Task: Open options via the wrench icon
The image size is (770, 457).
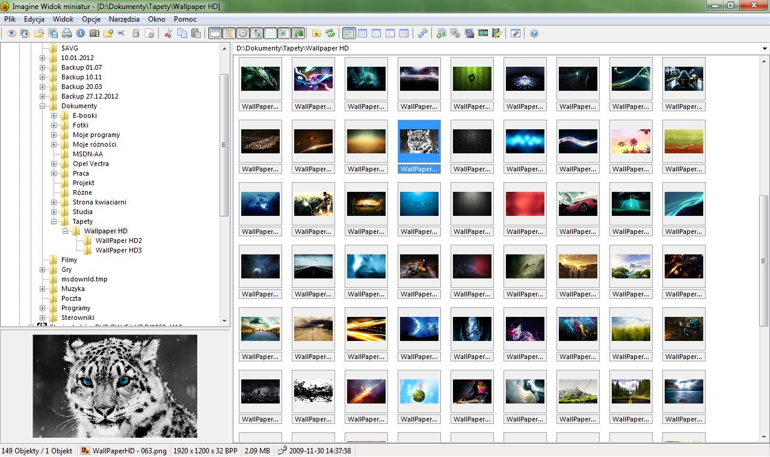Action: click(x=423, y=33)
